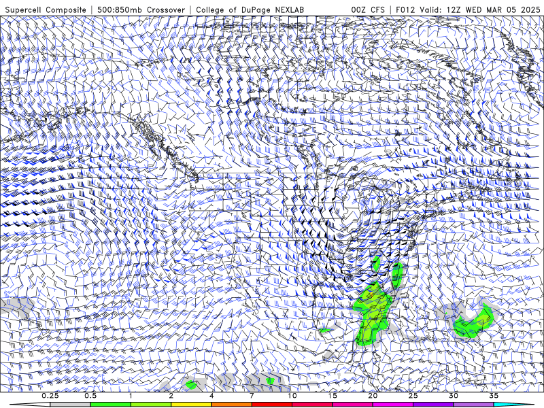Viewport: 544px width, 408px height.
Task: Select the red 7–10 legend swatch
Action: click(x=271, y=405)
